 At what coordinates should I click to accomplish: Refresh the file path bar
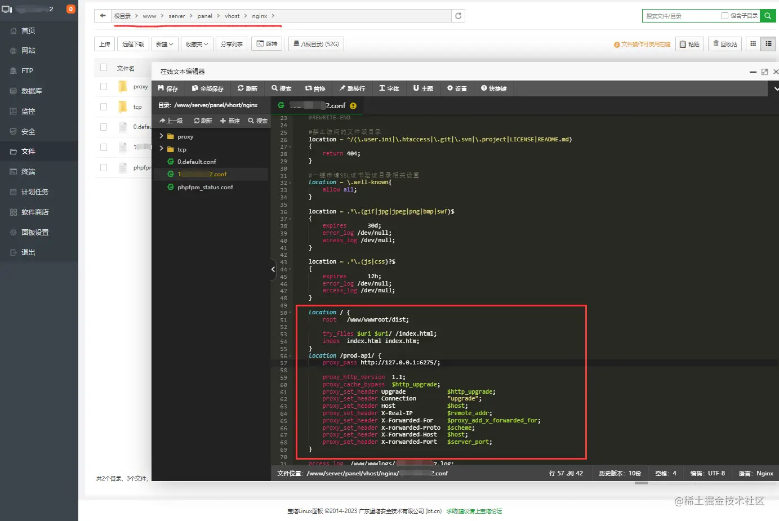[x=459, y=16]
